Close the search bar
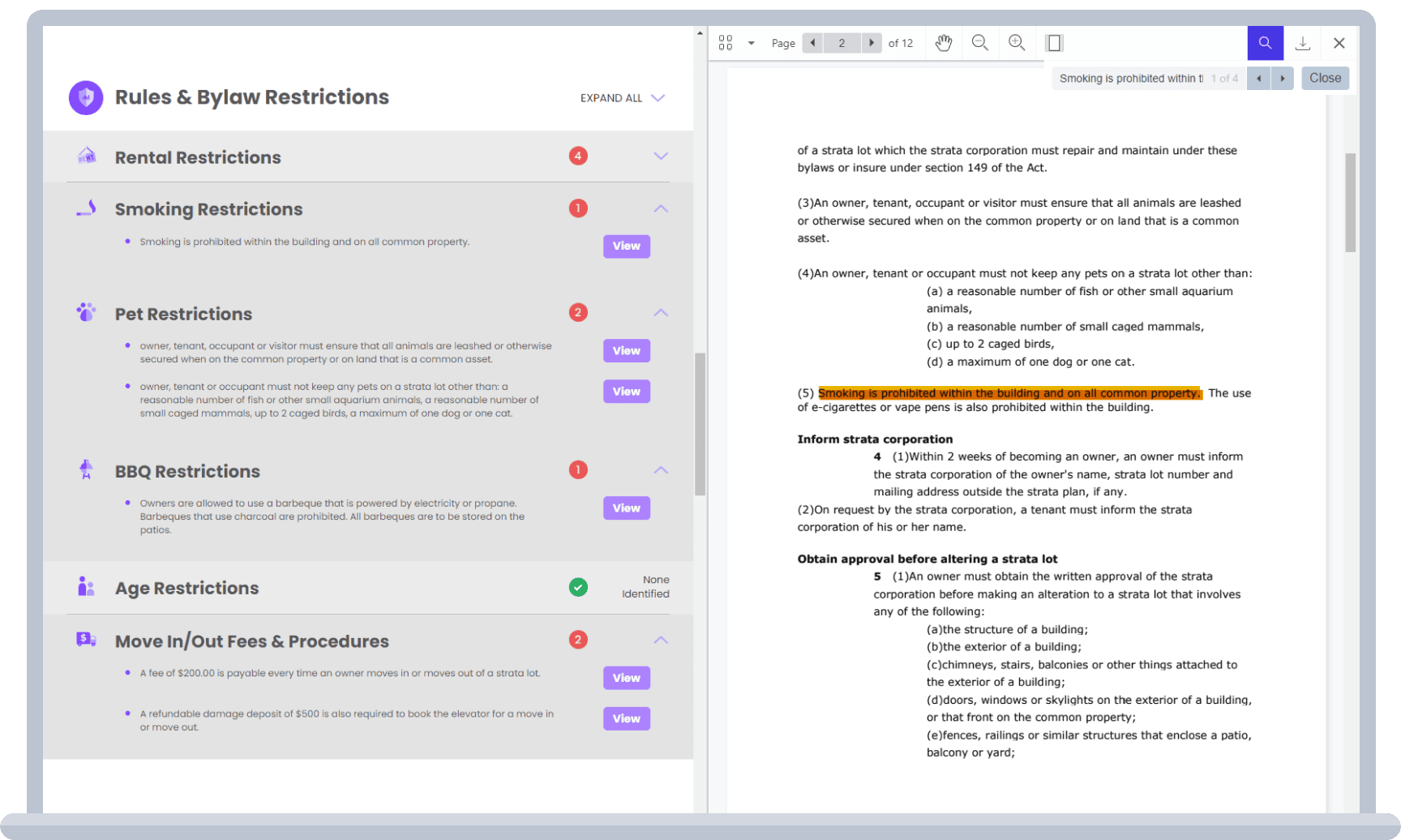The height and width of the screenshot is (840, 1401). (x=1325, y=79)
